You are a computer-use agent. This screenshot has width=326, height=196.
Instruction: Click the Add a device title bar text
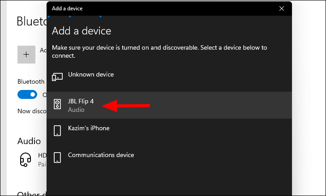tap(67, 9)
